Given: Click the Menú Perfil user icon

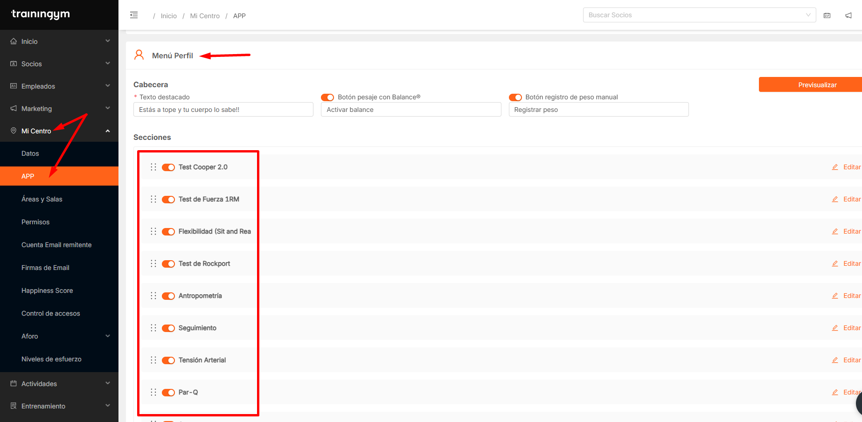Looking at the screenshot, I should pyautogui.click(x=139, y=55).
